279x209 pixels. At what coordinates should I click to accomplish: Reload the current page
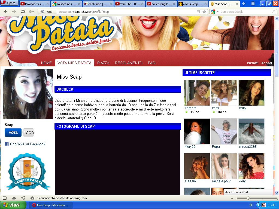(x=23, y=12)
